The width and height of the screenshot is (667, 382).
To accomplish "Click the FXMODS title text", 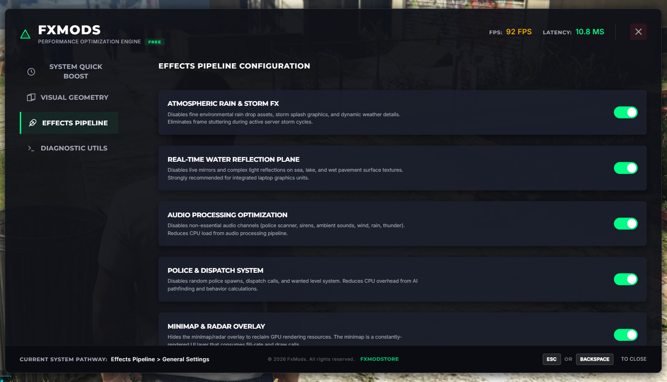I will pyautogui.click(x=69, y=30).
